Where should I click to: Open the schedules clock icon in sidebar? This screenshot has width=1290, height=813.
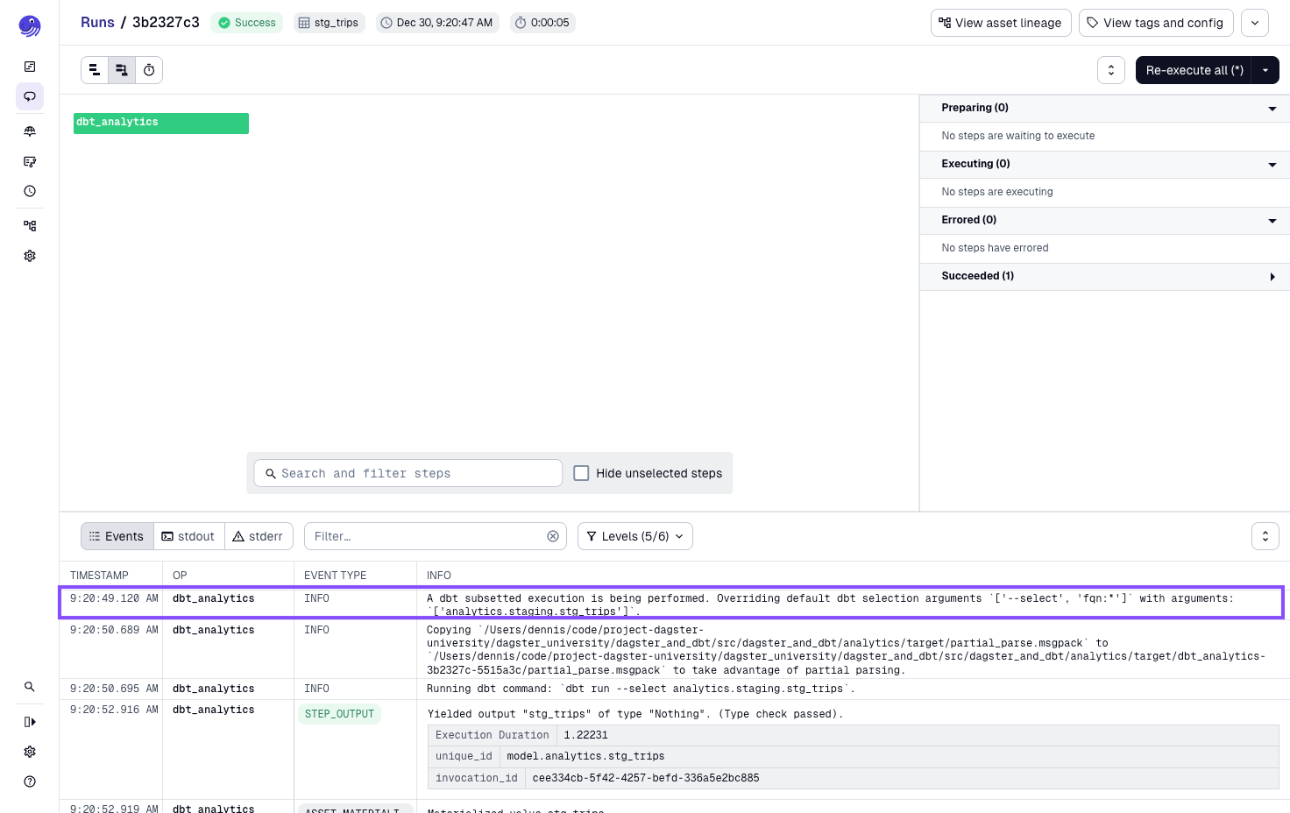(29, 190)
